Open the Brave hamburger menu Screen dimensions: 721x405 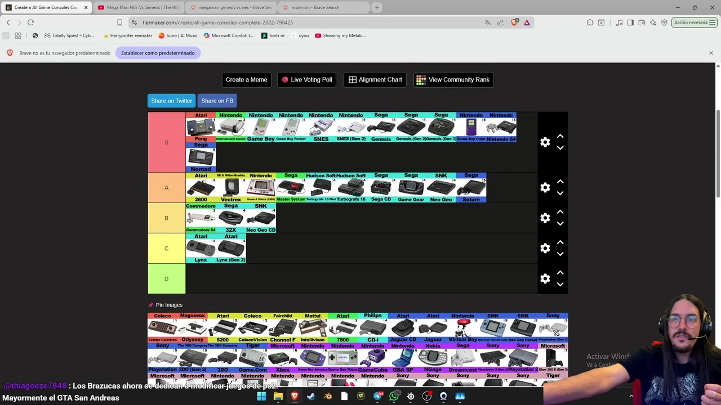(713, 22)
